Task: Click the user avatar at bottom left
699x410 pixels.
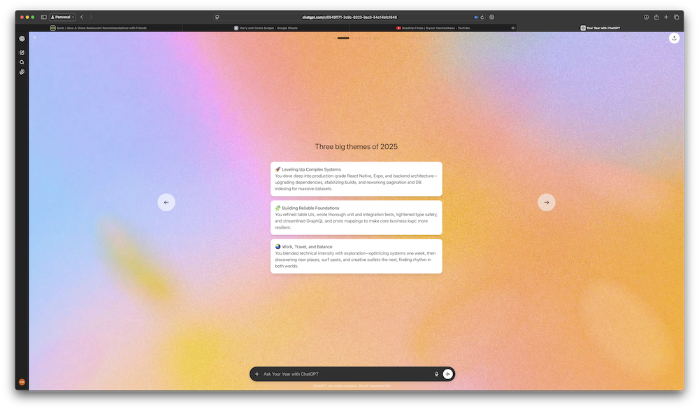Action: [22, 382]
